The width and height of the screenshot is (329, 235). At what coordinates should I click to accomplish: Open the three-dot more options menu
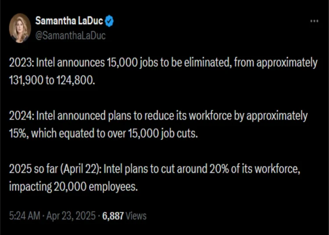click(x=314, y=21)
